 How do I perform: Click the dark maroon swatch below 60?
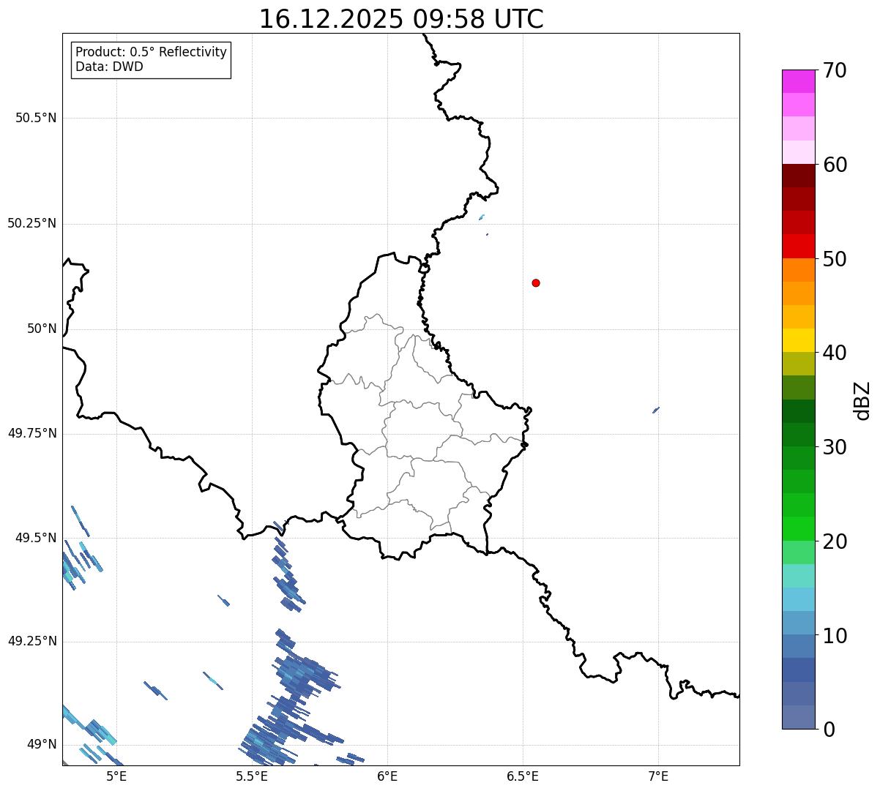(798, 176)
